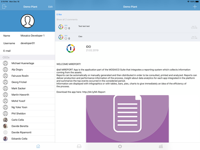Click the Alp Dogru name

point(17,70)
